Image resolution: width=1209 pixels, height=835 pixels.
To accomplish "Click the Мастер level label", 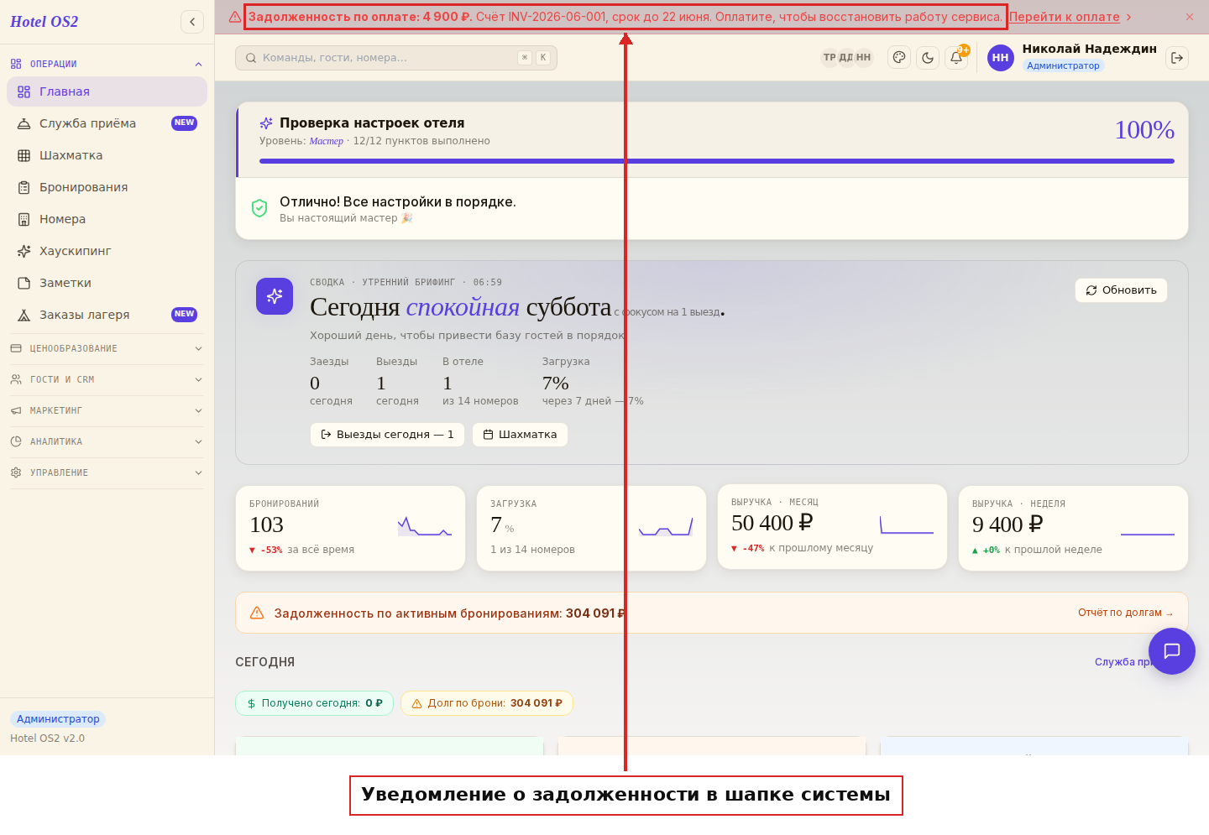I will point(326,141).
